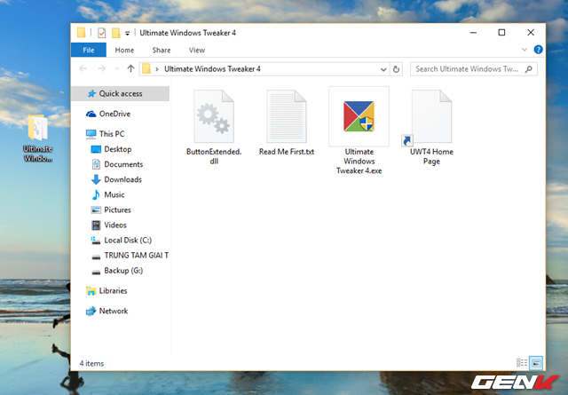Refresh the folder view
The image size is (568, 395).
[397, 69]
